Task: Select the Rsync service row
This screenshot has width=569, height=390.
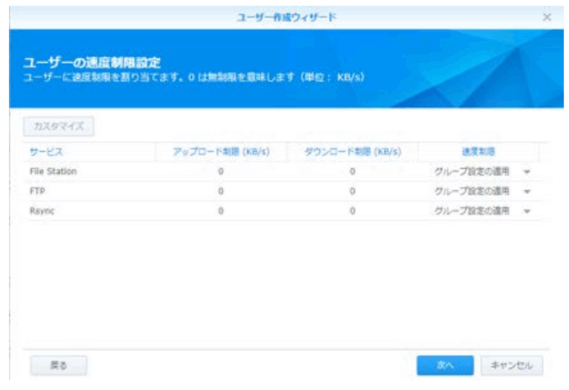Action: [x=43, y=211]
